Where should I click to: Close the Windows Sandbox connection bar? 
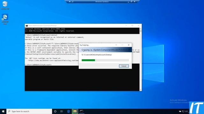[135, 2]
